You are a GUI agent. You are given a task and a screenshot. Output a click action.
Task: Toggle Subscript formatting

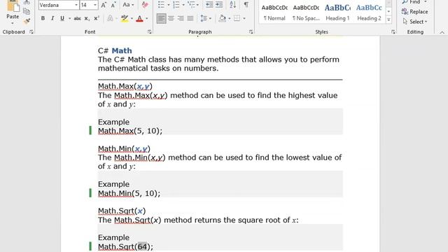coord(87,19)
